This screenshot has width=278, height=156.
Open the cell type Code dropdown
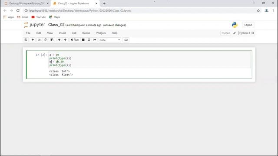(110, 40)
